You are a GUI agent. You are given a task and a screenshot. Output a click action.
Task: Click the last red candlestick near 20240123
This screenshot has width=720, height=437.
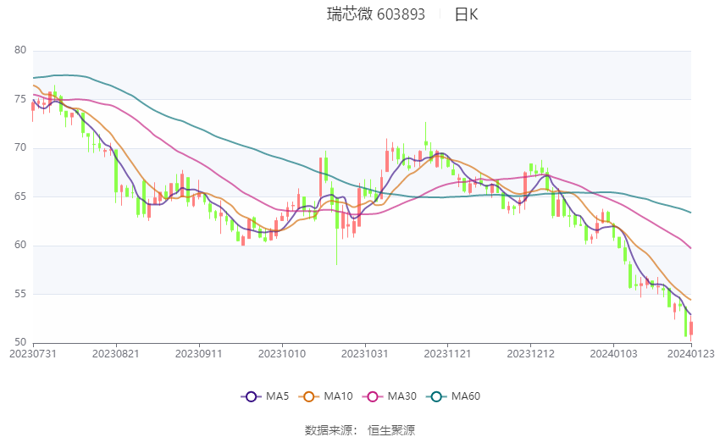(691, 329)
